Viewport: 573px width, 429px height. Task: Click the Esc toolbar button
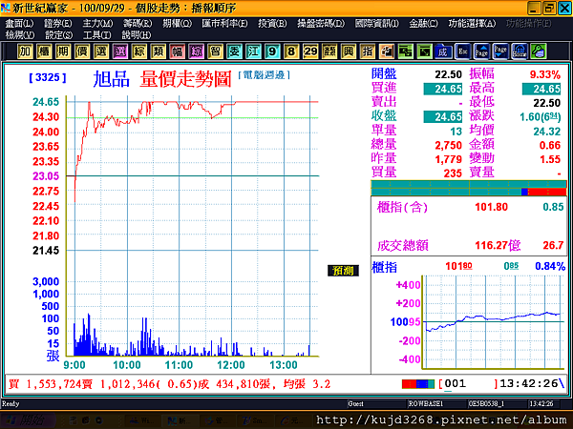[x=462, y=51]
